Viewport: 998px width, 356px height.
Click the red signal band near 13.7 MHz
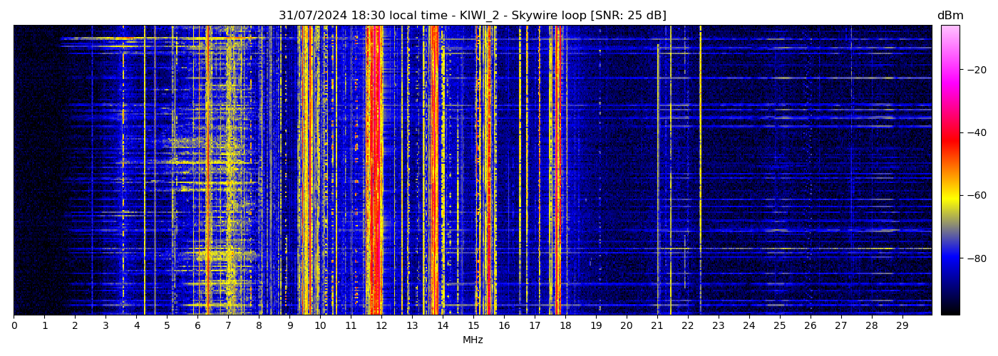(x=433, y=171)
